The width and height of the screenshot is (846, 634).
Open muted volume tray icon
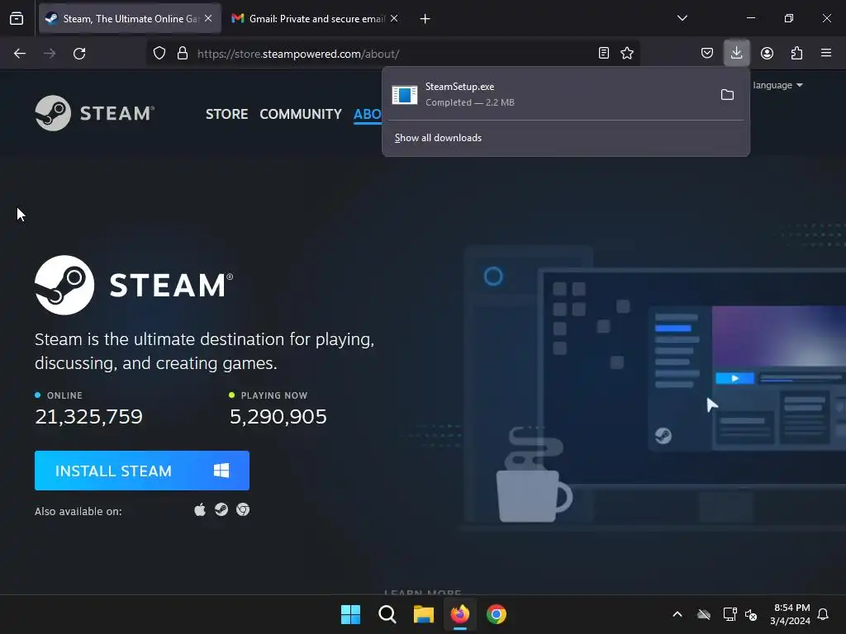[x=750, y=614]
